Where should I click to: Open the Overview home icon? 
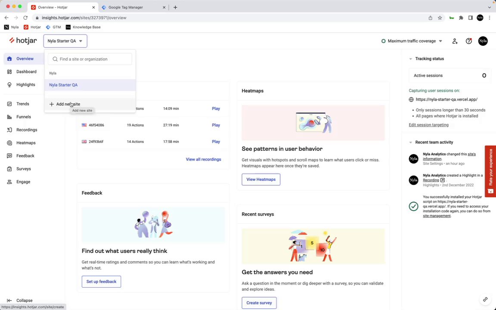pos(9,59)
